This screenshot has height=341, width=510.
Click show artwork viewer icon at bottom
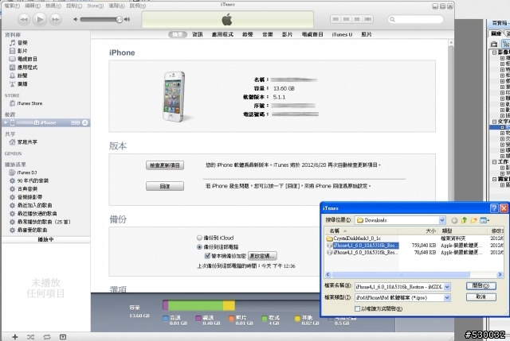click(x=63, y=337)
